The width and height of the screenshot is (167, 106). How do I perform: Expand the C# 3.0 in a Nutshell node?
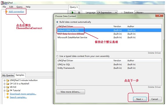tap(4, 84)
